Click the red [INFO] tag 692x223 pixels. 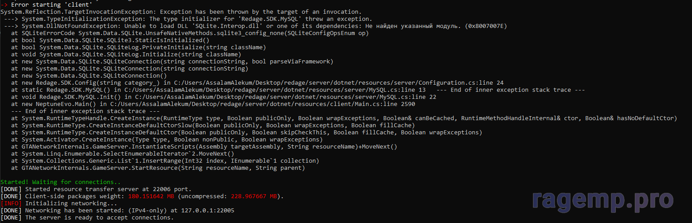pos(11,203)
